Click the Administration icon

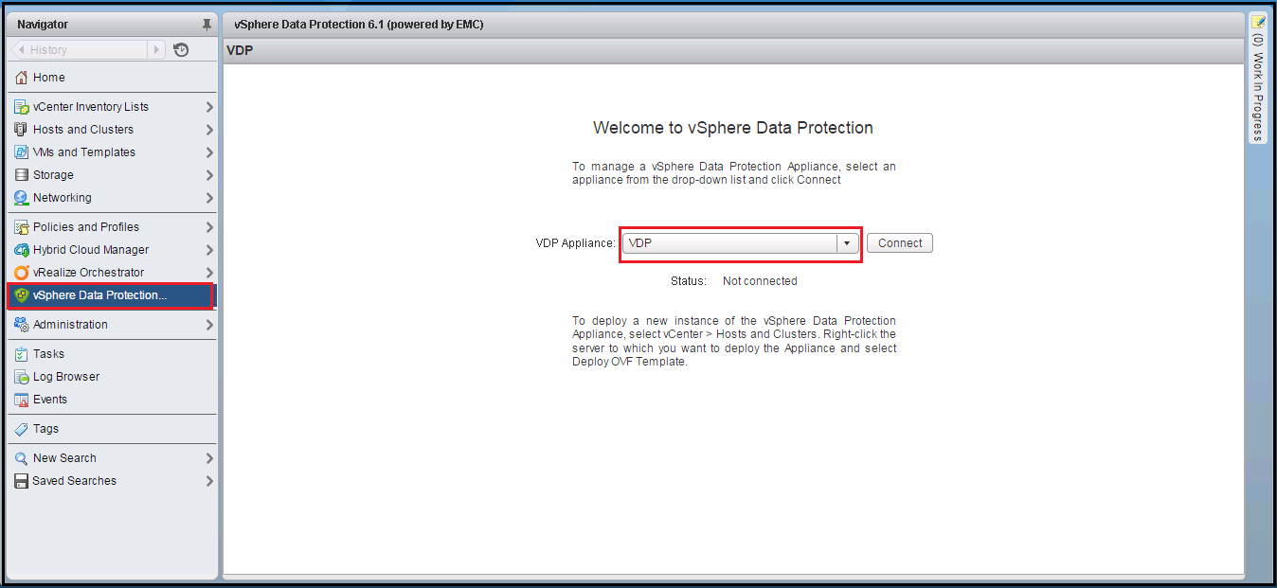pos(22,325)
